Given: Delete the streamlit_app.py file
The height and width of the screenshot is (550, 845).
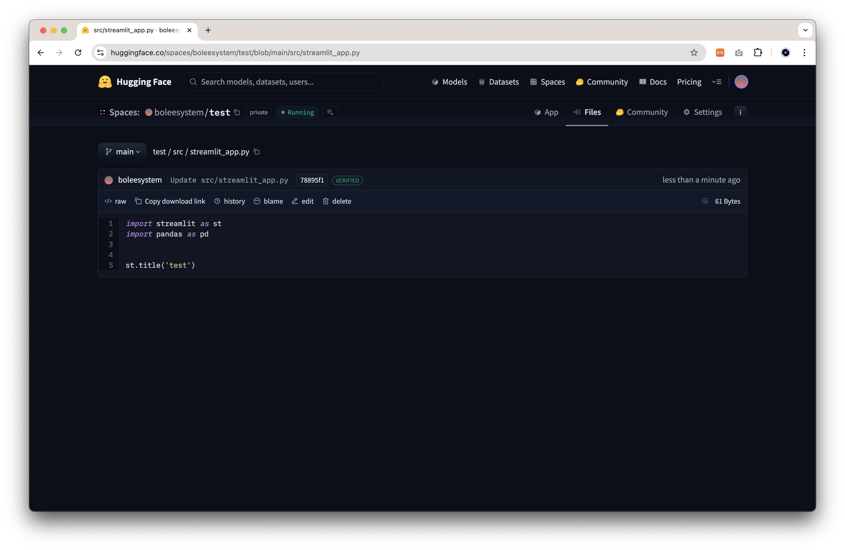Looking at the screenshot, I should click(x=337, y=201).
